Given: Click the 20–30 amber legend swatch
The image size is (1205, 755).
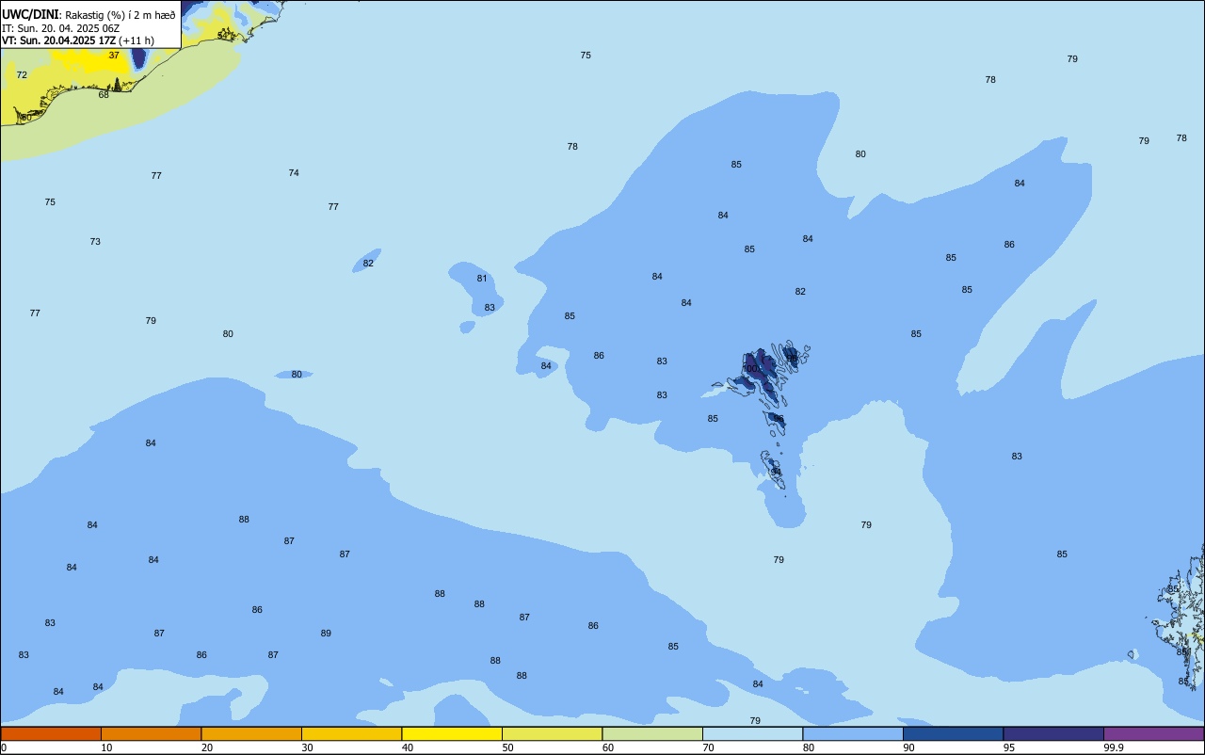Looking at the screenshot, I should click(x=251, y=733).
